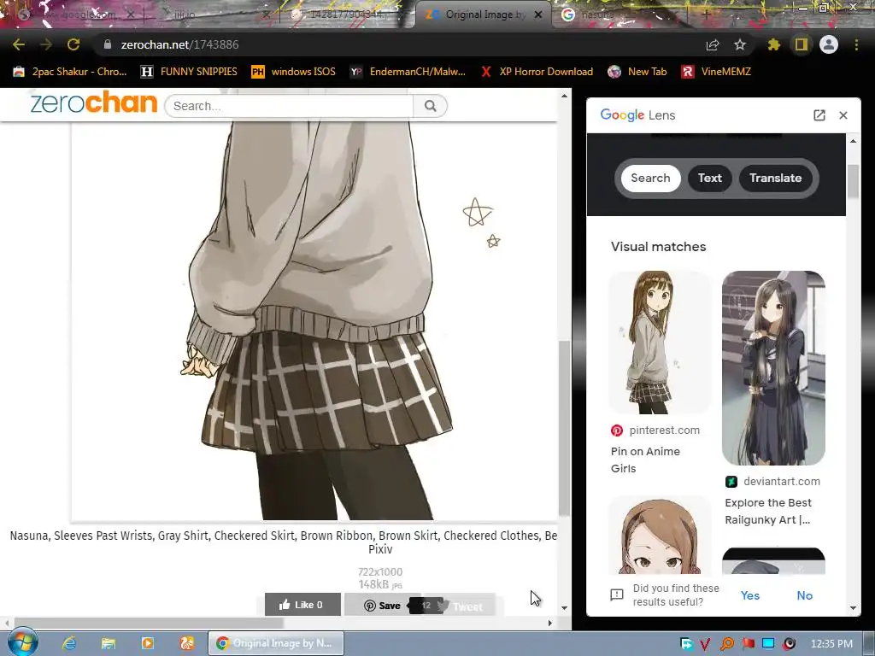Viewport: 875px width, 656px height.
Task: Focus the zerochan Search field
Action: (x=289, y=106)
